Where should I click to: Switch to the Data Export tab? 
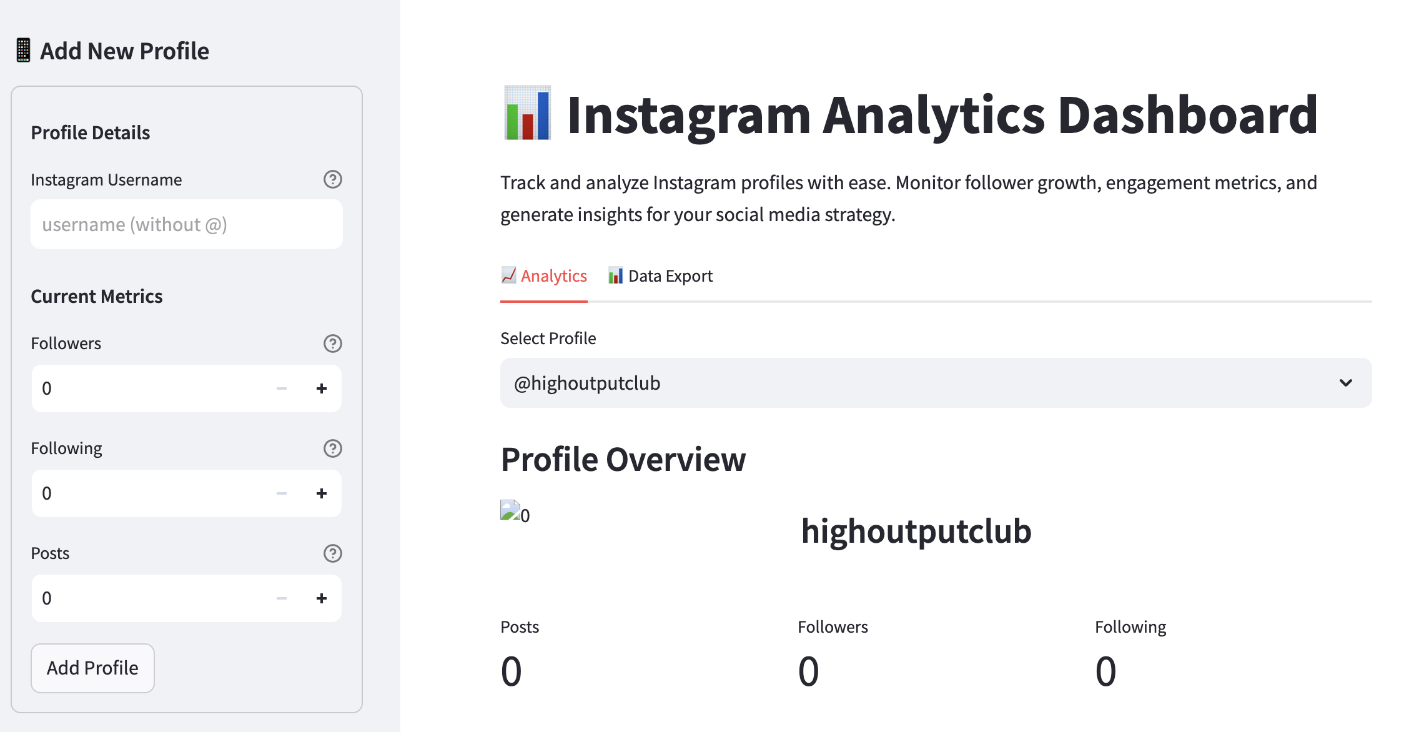coord(661,276)
